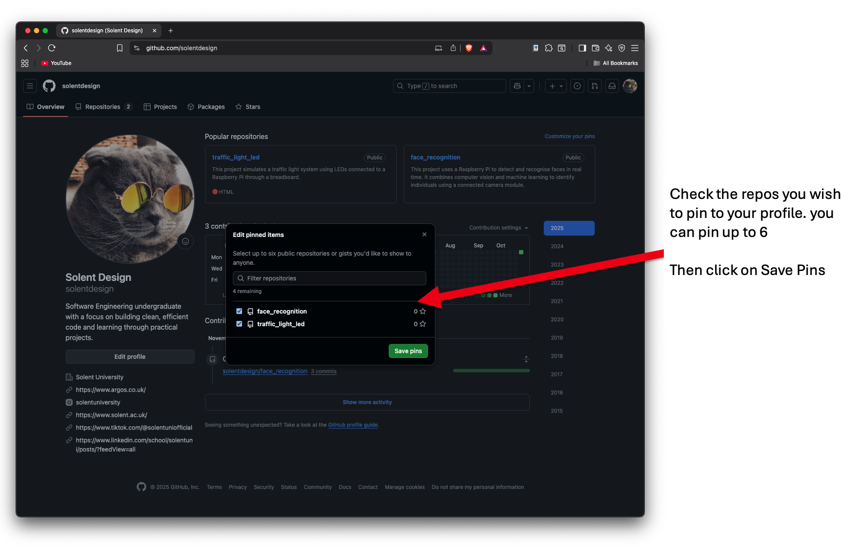The width and height of the screenshot is (857, 550).
Task: Expand the Contribution settings dropdown
Action: pos(498,228)
